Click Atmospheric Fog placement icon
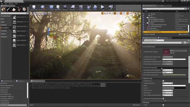The width and height of the screenshot is (190, 107). (x=14, y=22)
